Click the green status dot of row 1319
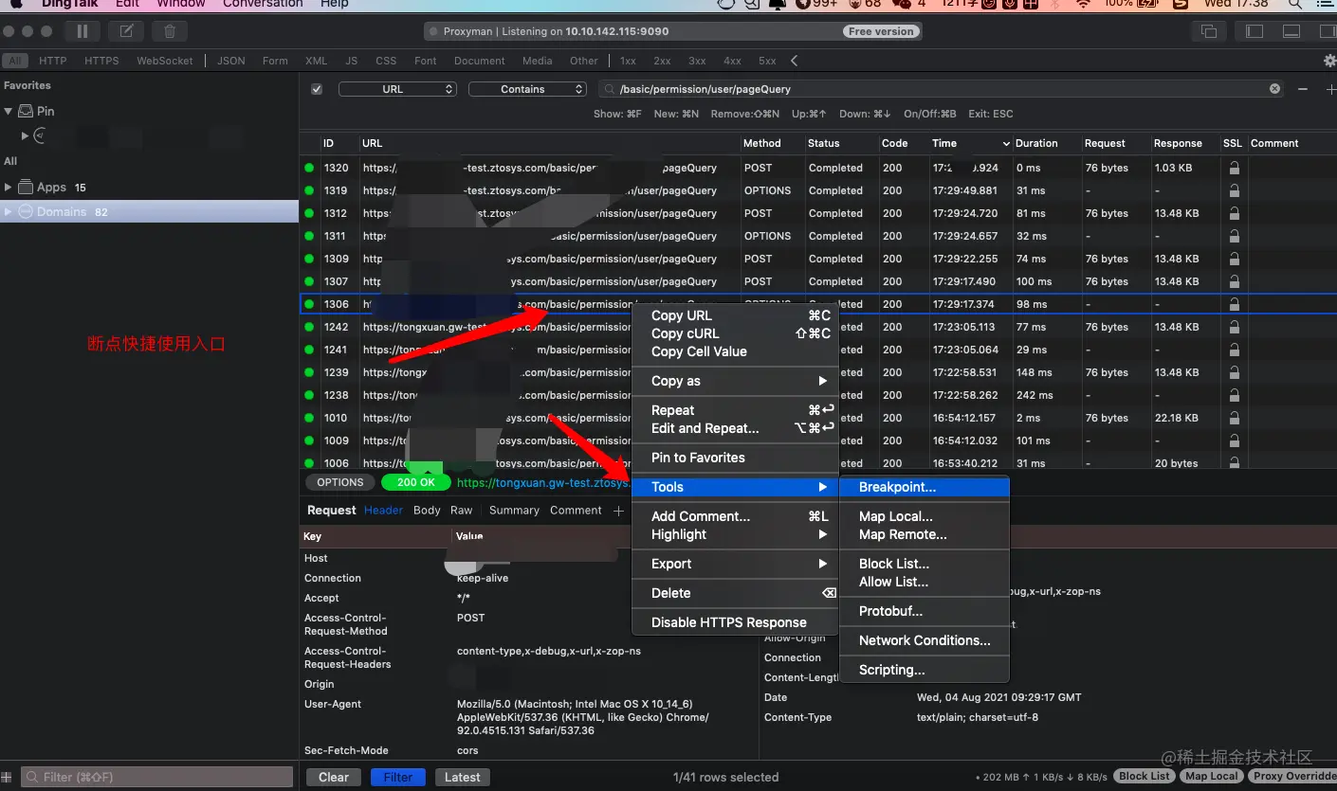Screen dimensions: 1337x791 click(309, 190)
